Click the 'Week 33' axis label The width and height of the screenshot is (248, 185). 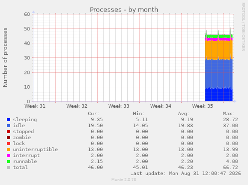[x=119, y=106]
